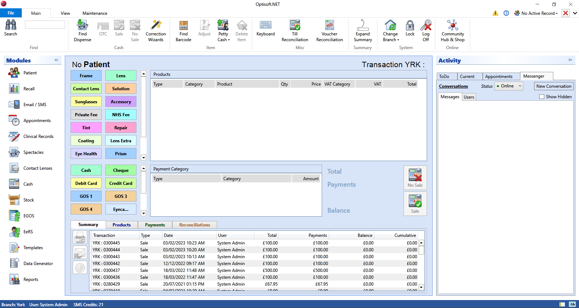Open the Search binoculars tool
579x308 pixels.
point(10,28)
